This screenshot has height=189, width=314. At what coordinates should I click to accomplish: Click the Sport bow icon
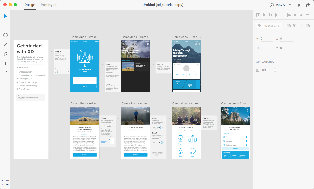(193, 151)
